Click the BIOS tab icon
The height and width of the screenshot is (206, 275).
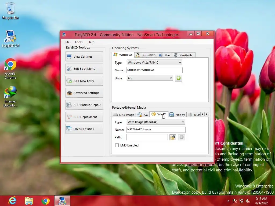190,115
